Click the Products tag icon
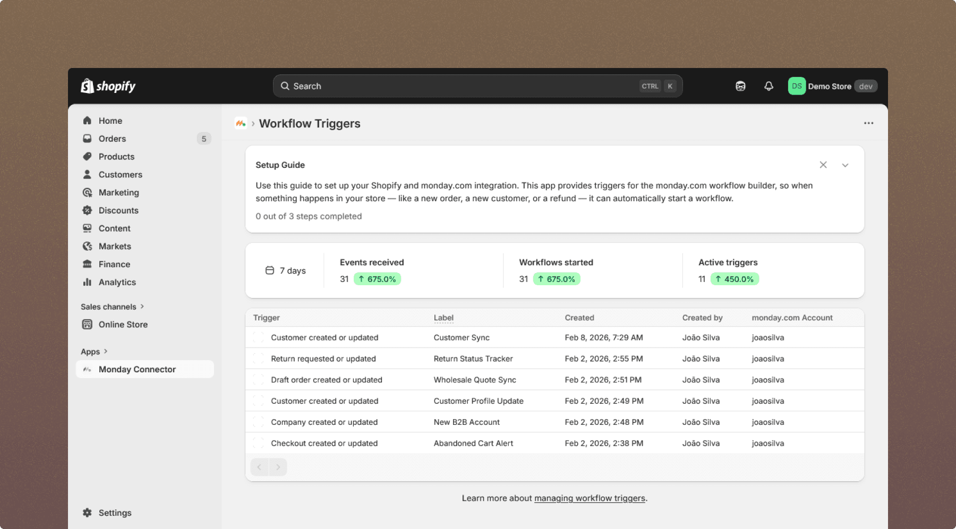 click(87, 157)
